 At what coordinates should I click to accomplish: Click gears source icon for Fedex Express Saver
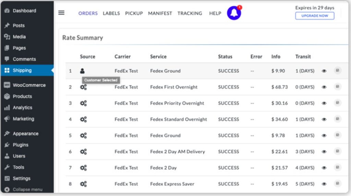(x=83, y=184)
